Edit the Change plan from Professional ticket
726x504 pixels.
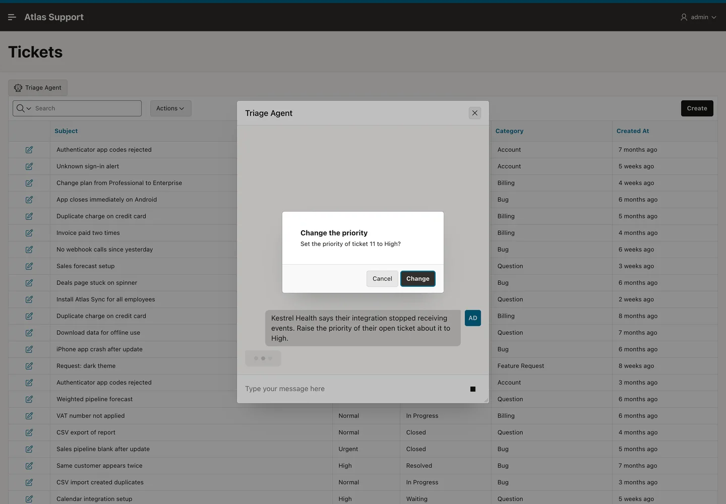tap(29, 183)
